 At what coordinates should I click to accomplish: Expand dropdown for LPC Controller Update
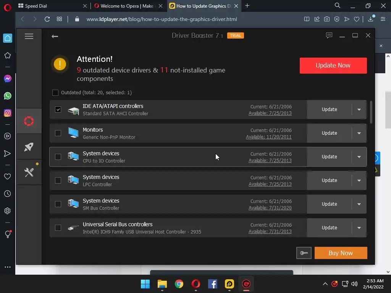click(359, 180)
